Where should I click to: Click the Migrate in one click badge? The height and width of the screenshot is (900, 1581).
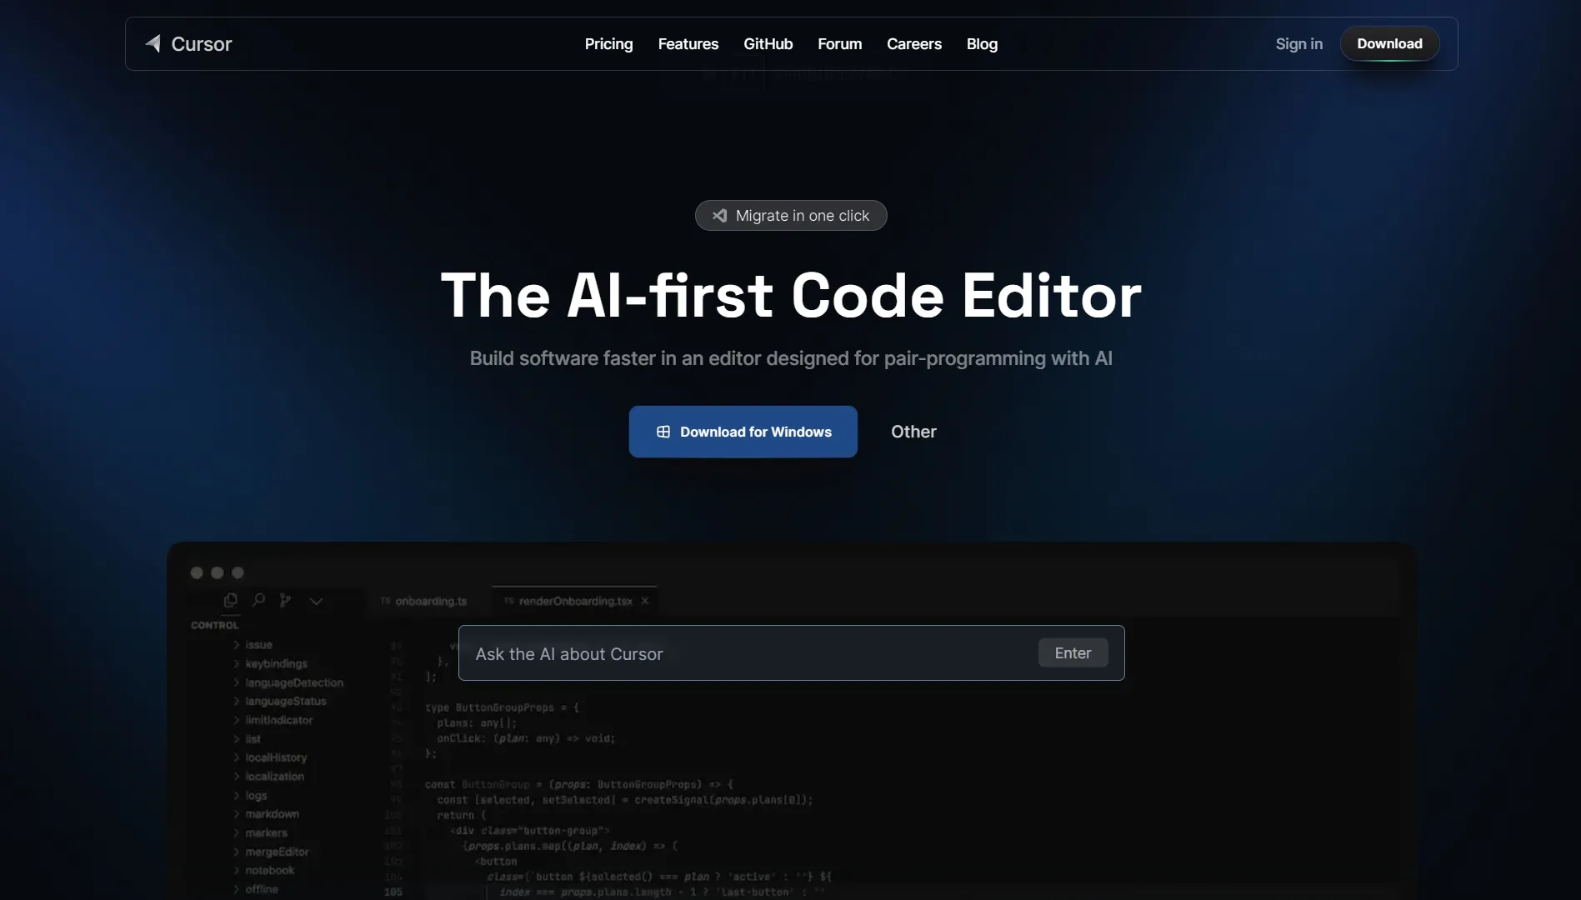(x=791, y=216)
